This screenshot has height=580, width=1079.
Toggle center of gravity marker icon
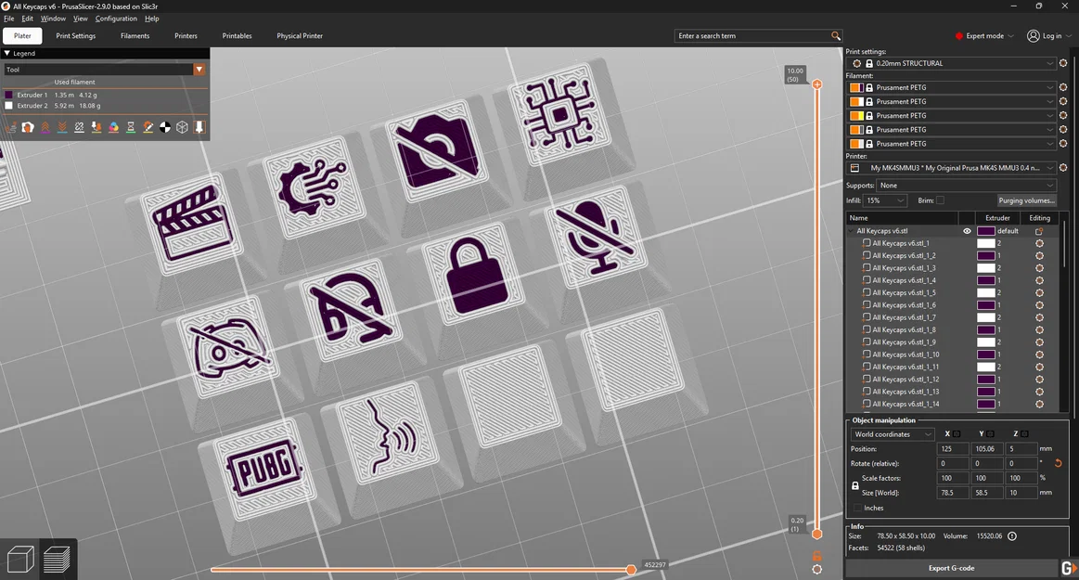tap(165, 127)
